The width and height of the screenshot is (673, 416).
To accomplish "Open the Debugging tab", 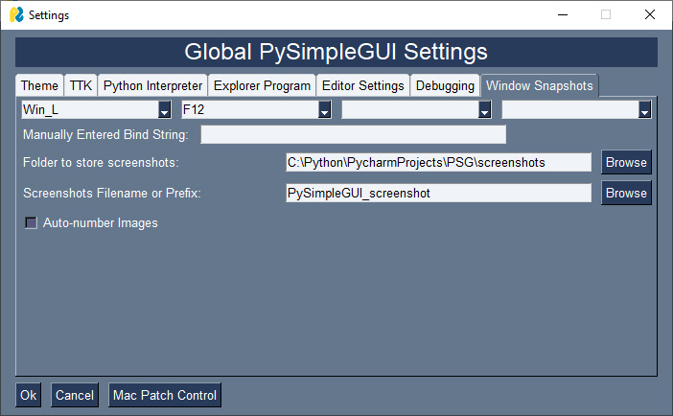I will pos(445,85).
